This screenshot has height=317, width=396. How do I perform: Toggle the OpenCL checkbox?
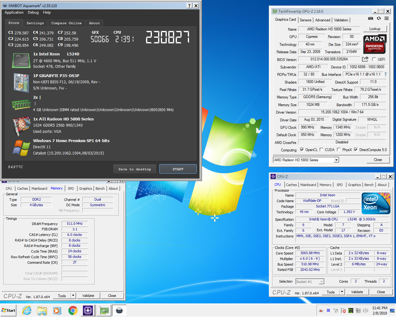(302, 150)
